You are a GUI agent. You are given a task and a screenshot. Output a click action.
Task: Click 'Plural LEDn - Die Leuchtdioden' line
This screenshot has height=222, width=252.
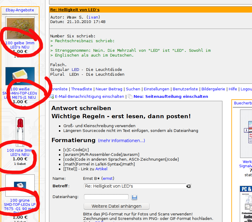click(x=87, y=74)
